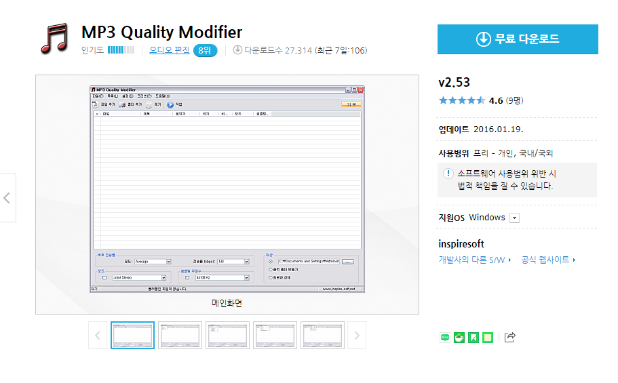
Task: Click add file toolbar icon in preview
Action: click(96, 104)
